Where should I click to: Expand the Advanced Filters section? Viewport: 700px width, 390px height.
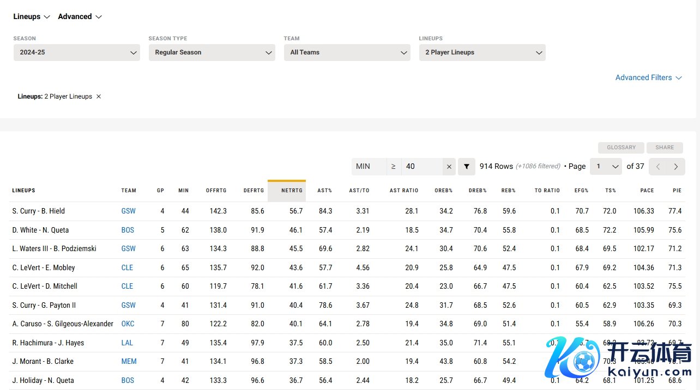coord(648,78)
